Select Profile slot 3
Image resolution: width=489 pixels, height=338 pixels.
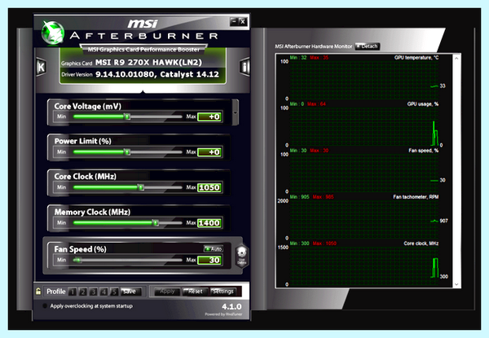tap(93, 292)
